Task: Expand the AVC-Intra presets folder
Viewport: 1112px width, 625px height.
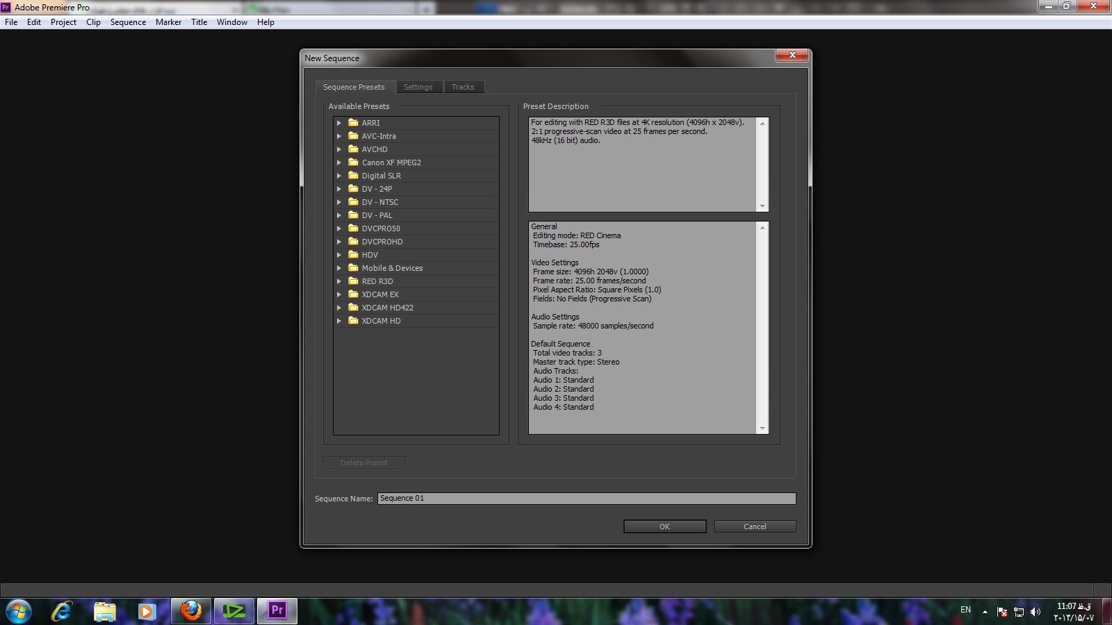Action: click(x=339, y=136)
